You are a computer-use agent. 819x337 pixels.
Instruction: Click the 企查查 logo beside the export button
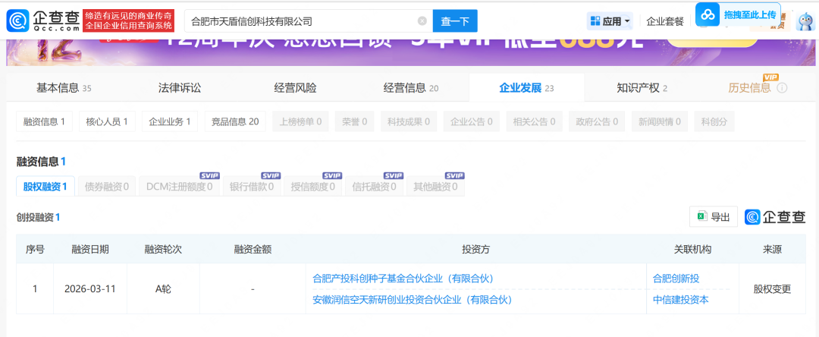pyautogui.click(x=775, y=217)
